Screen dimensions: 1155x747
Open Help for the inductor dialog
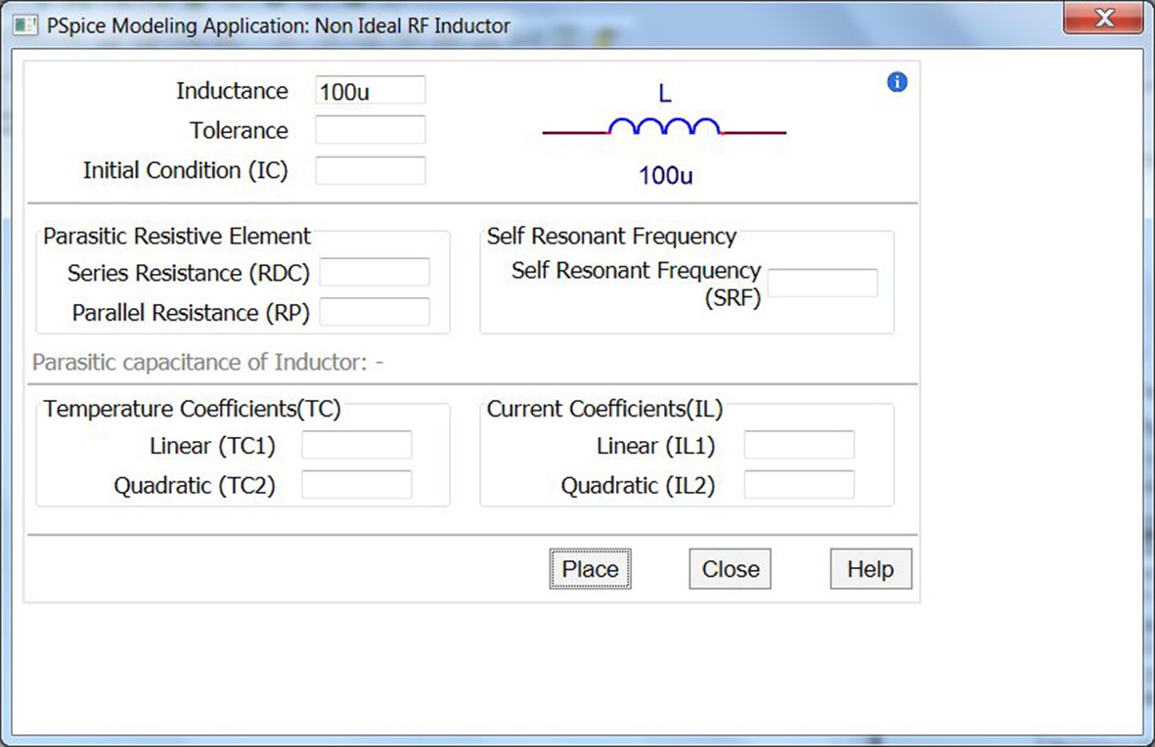pyautogui.click(x=870, y=569)
